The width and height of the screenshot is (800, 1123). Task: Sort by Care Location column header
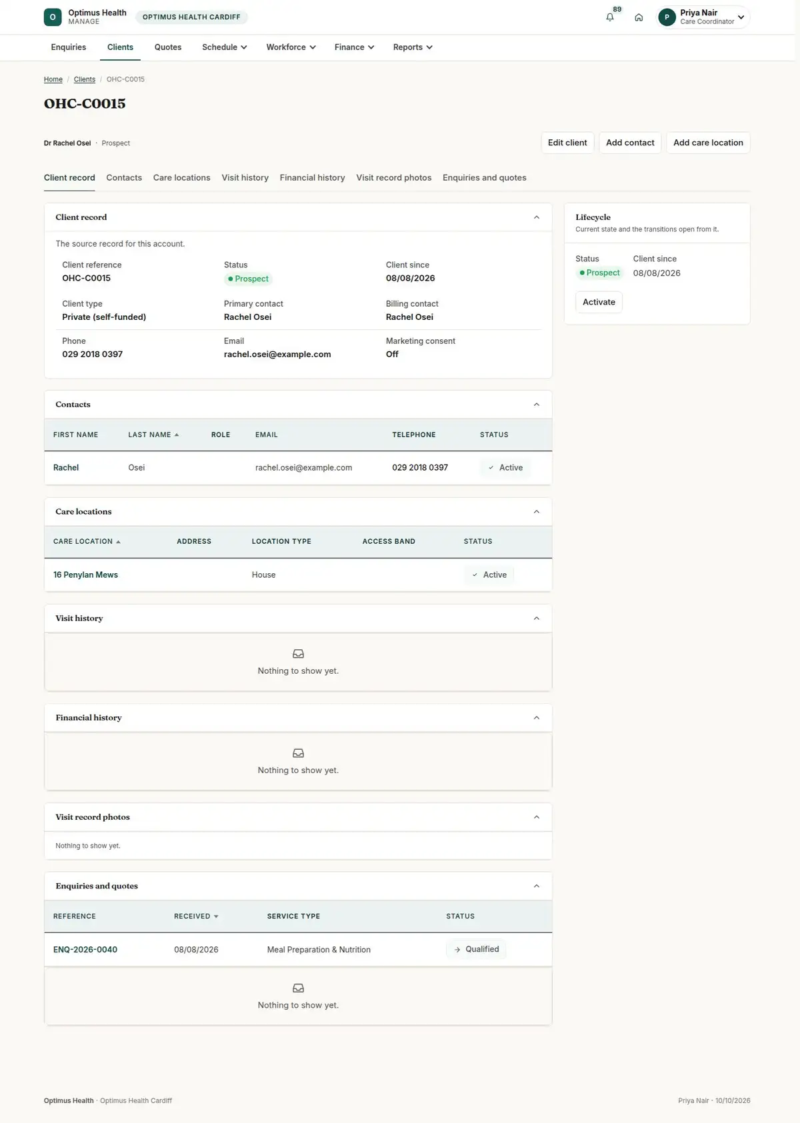pos(87,542)
